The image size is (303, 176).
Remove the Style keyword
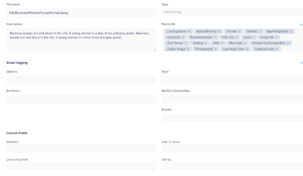click(253, 37)
